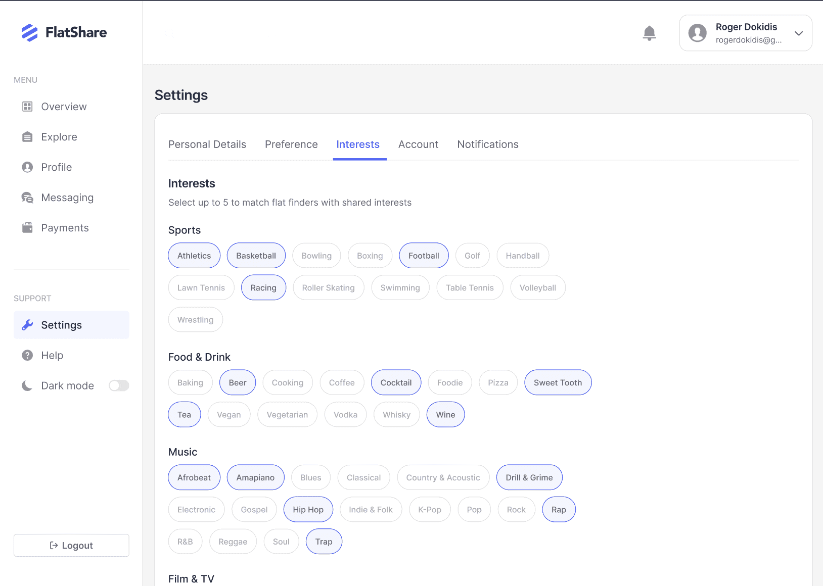Select the Volleyball chip

tap(538, 287)
